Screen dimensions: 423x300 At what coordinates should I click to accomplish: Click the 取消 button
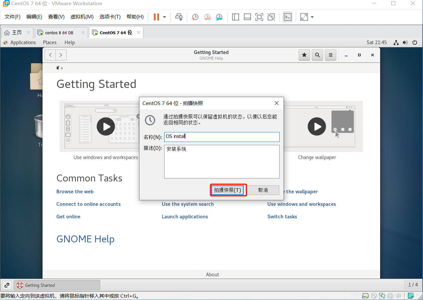[x=263, y=190]
